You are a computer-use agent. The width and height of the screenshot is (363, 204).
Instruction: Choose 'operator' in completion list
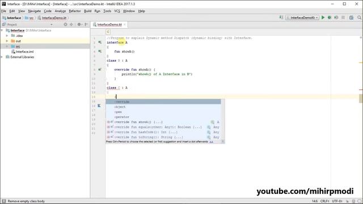point(163,117)
